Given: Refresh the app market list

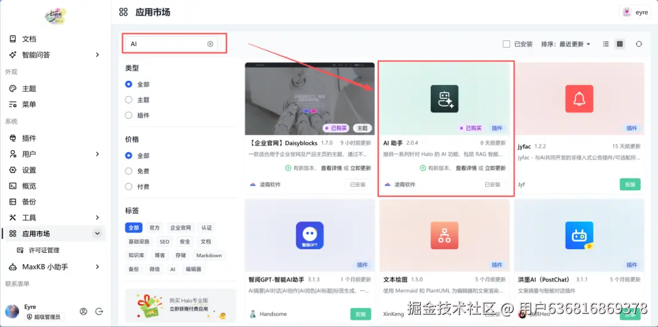Looking at the screenshot, I should 639,44.
